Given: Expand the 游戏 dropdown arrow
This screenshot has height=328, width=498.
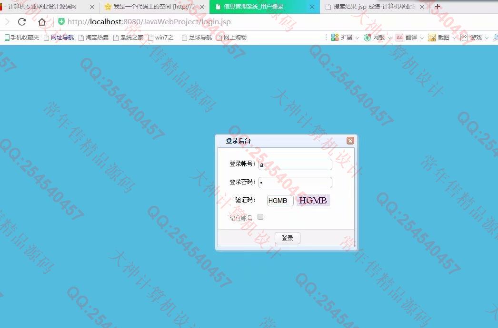Looking at the screenshot, I should [x=487, y=38].
